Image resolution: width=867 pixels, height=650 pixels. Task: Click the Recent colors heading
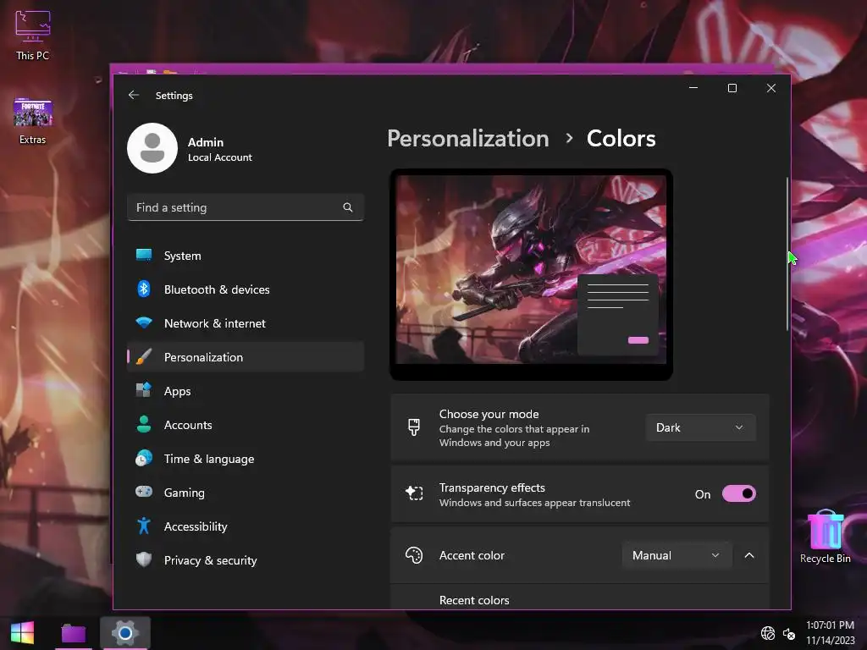click(x=474, y=600)
